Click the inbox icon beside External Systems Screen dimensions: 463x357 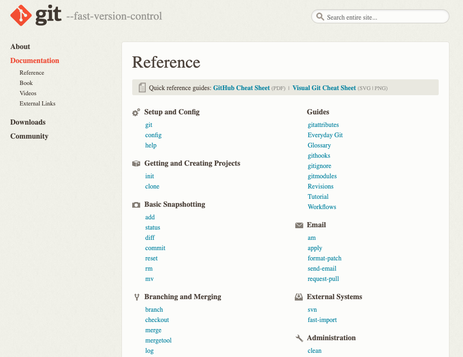point(299,297)
